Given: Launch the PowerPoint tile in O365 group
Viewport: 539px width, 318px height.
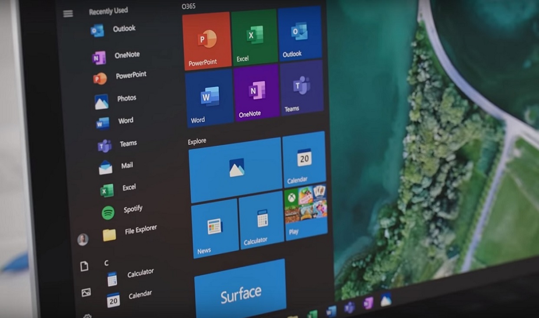Looking at the screenshot, I should [x=207, y=41].
